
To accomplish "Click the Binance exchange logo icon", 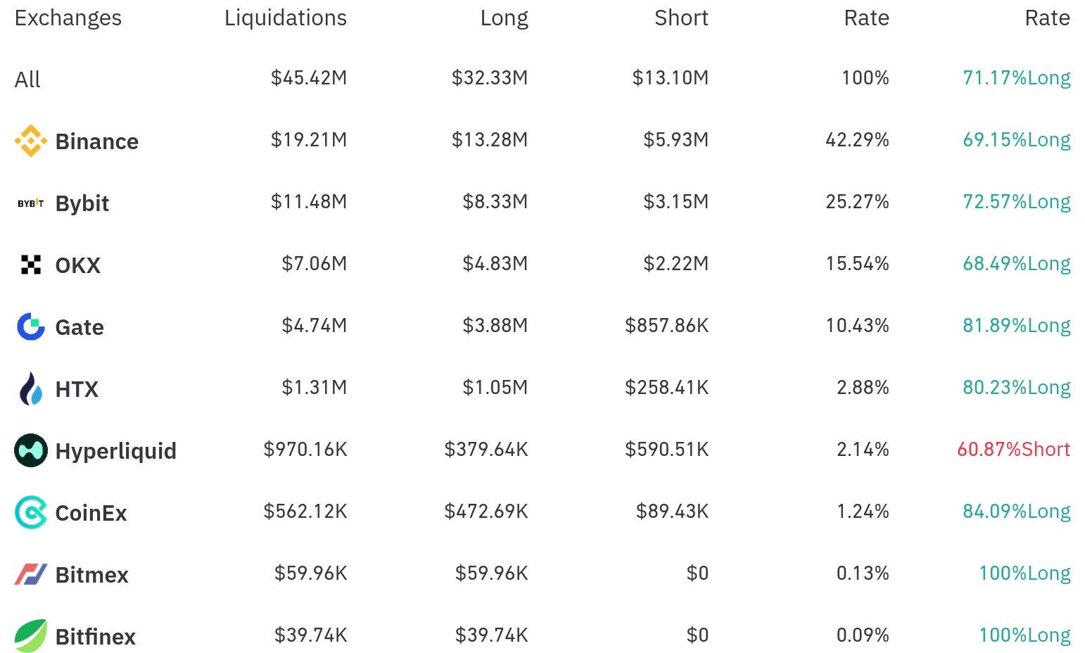I will (31, 141).
